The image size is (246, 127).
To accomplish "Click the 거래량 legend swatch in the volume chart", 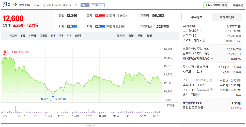I will pyautogui.click(x=167, y=105).
